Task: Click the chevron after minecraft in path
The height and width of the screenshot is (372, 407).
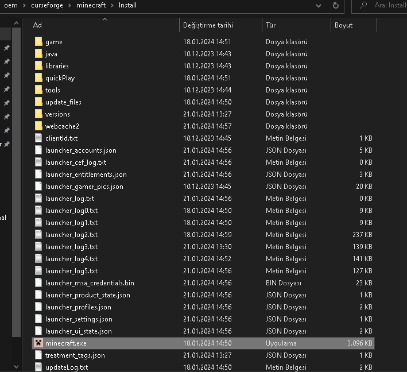Action: pos(114,6)
